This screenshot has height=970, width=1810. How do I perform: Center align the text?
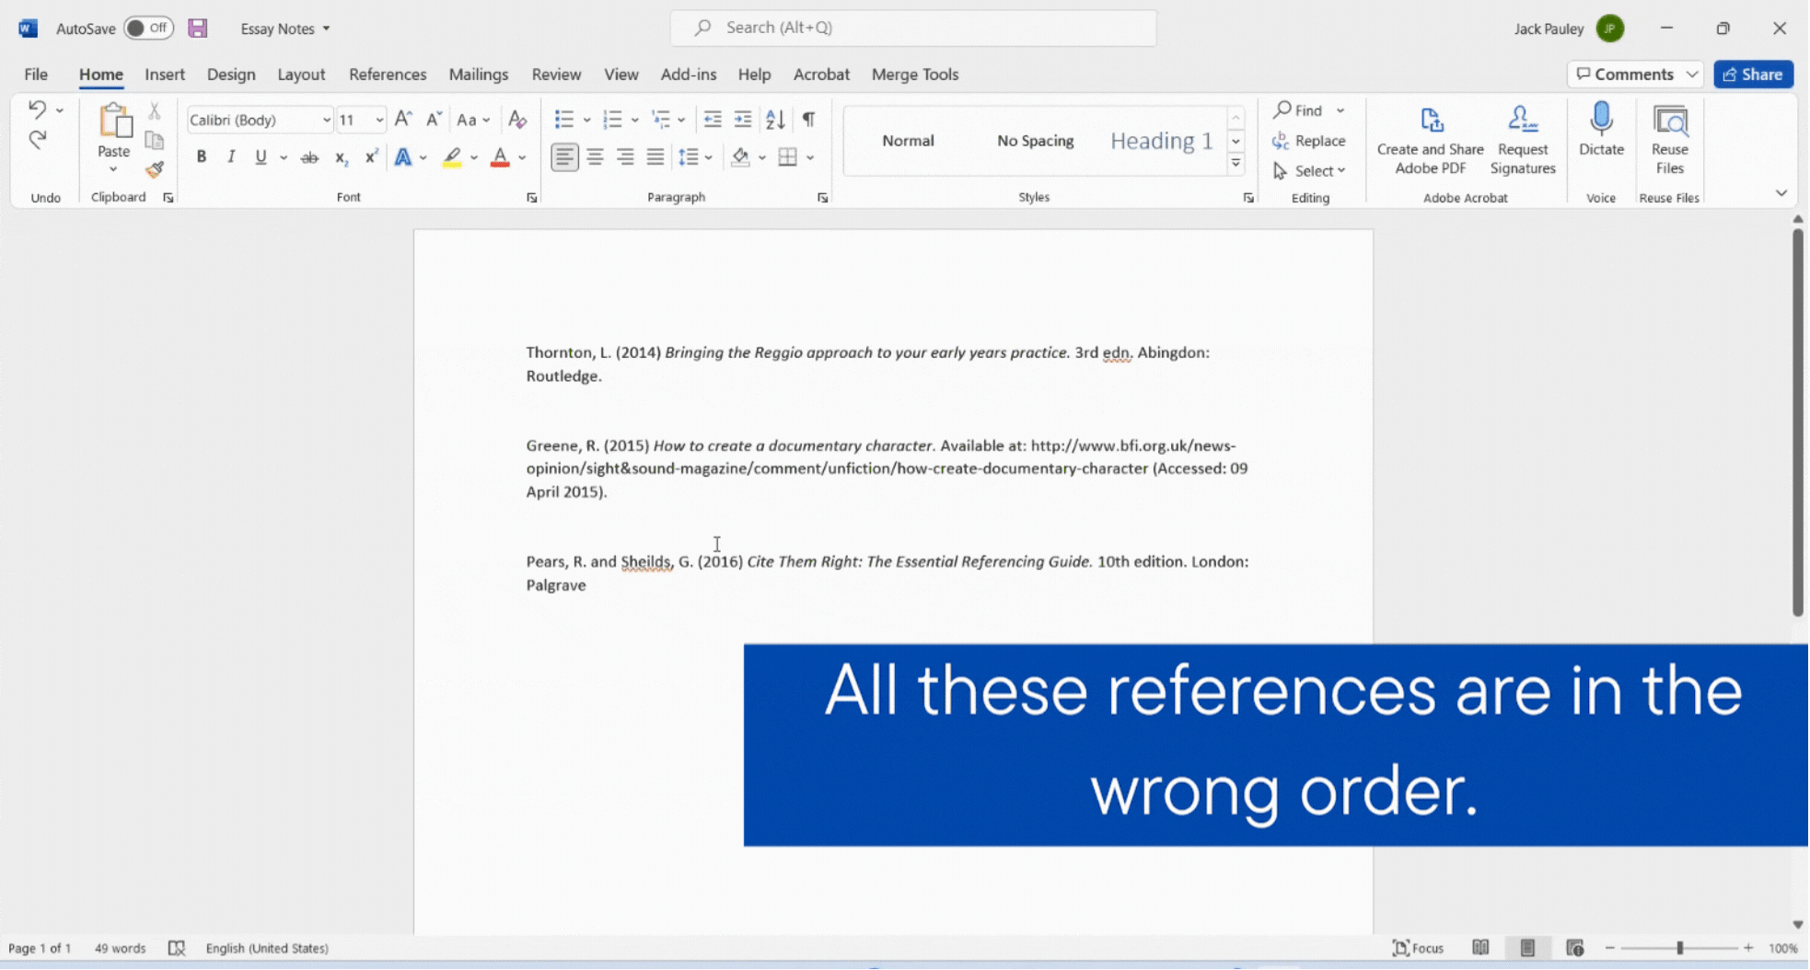click(595, 157)
